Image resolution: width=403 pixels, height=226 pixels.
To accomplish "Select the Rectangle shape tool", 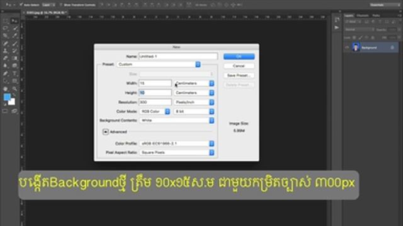I will 14,81.
